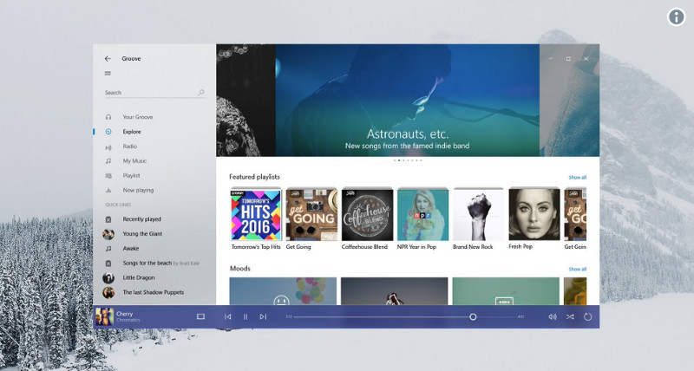
Task: Toggle shuffle mode
Action: tap(570, 316)
